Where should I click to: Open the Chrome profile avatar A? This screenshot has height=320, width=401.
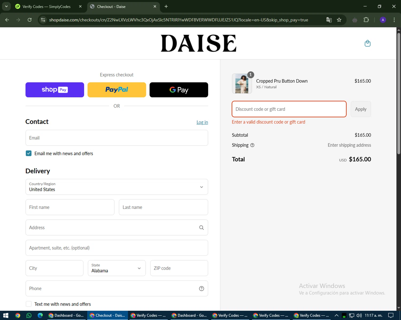point(383,20)
